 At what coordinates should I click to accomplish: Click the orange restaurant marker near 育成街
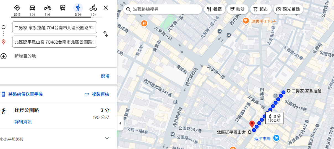click(144, 23)
